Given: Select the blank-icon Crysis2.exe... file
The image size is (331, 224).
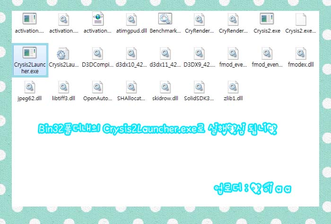Looking at the screenshot, I should click(x=301, y=23).
